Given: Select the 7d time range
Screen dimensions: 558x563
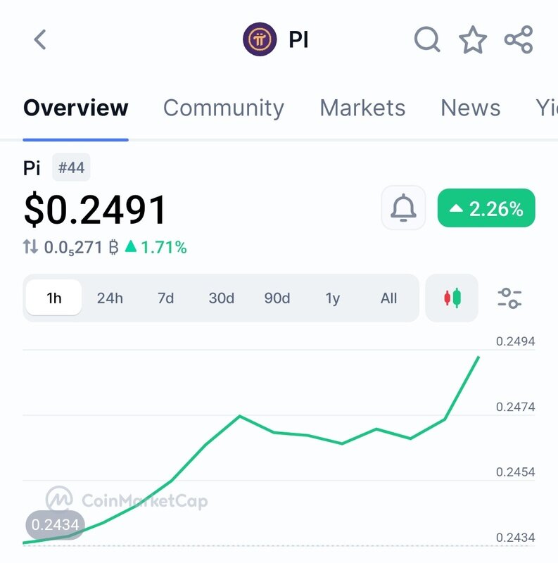Looking at the screenshot, I should (x=165, y=298).
